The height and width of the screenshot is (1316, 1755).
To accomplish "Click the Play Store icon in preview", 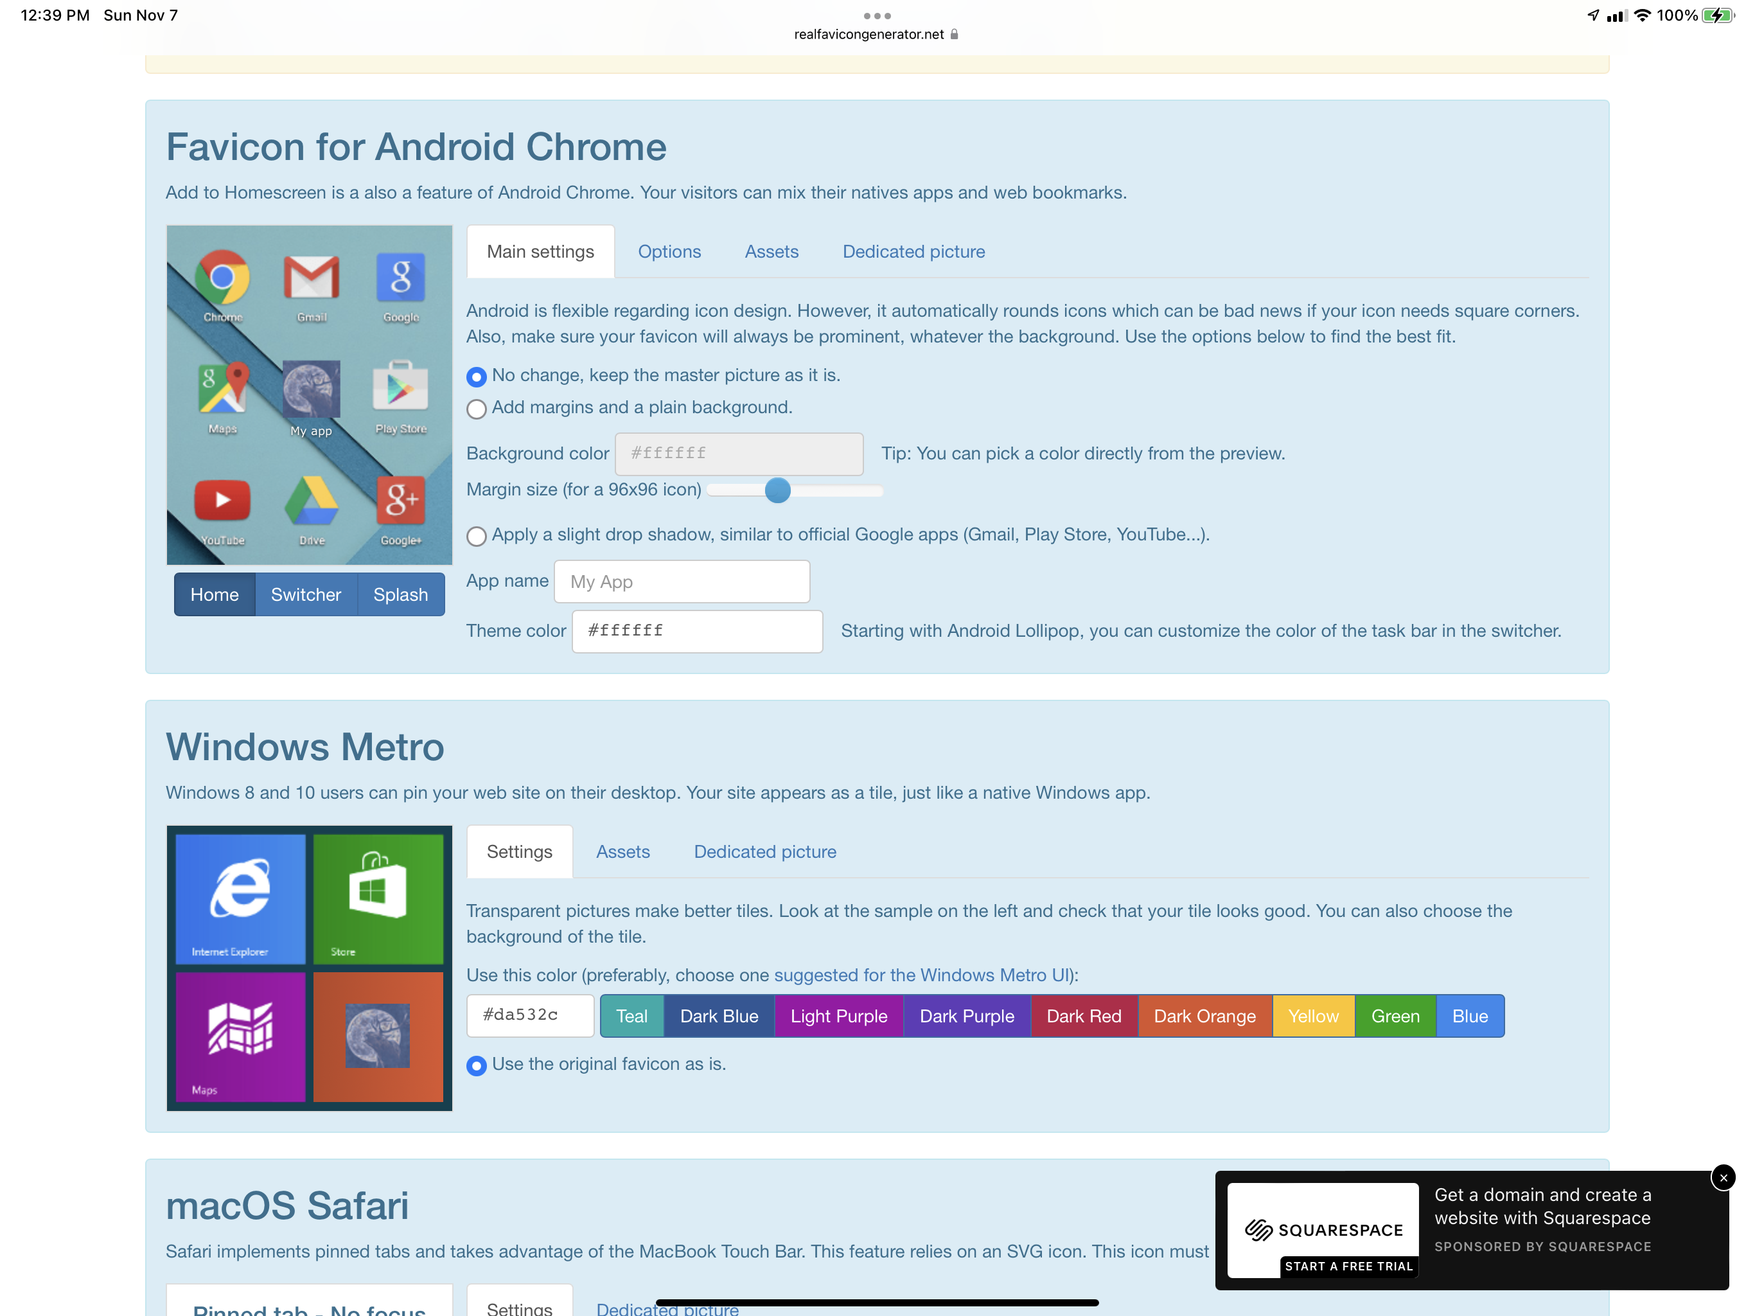I will point(401,387).
